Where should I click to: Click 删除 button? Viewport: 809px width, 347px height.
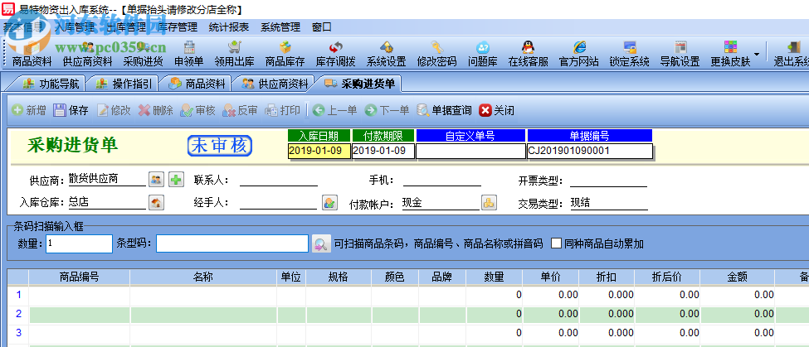(156, 110)
